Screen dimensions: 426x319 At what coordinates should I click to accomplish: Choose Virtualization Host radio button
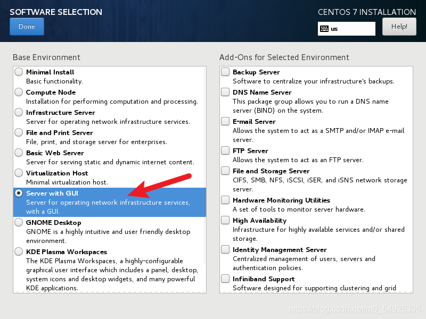[19, 173]
